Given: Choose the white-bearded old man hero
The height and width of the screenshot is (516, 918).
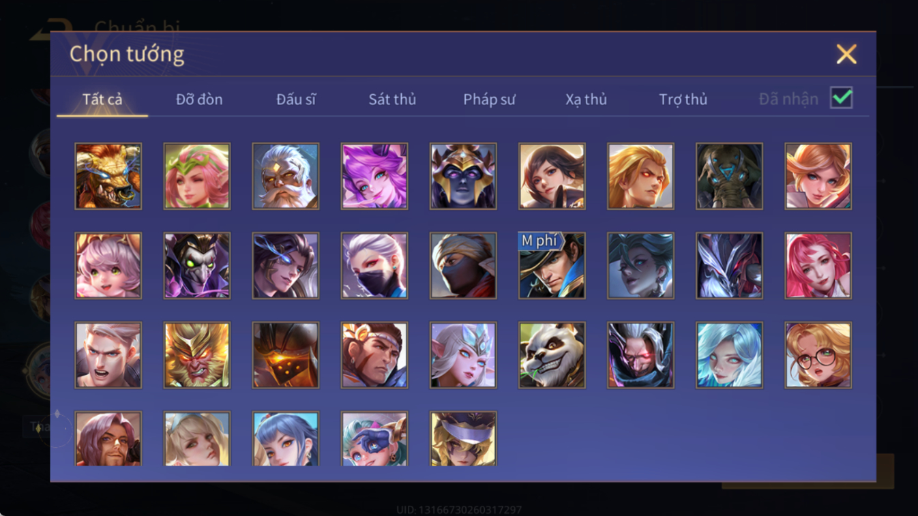Looking at the screenshot, I should (x=286, y=176).
